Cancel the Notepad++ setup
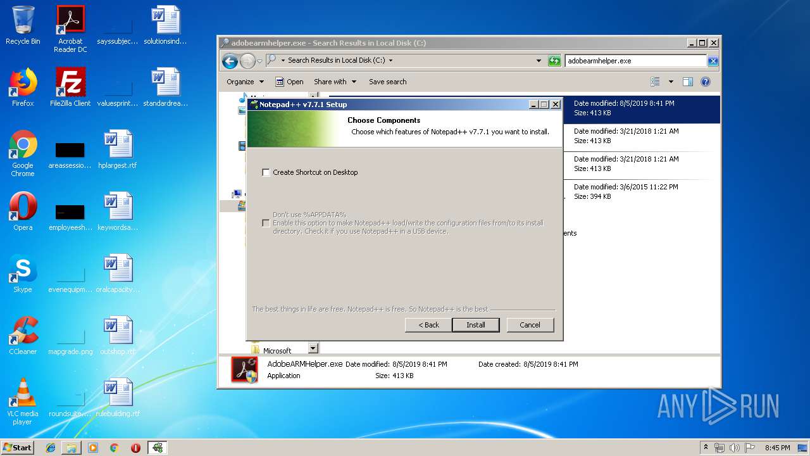Viewport: 810px width, 456px height. 530,325
